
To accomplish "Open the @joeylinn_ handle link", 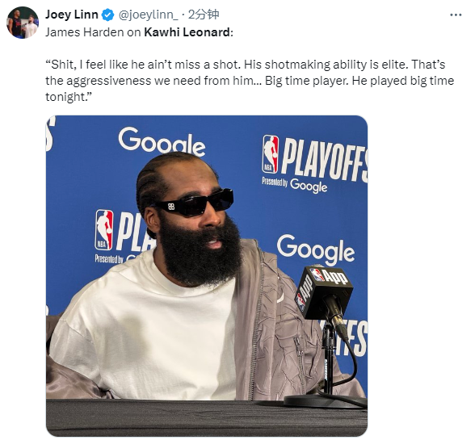I will tap(148, 15).
